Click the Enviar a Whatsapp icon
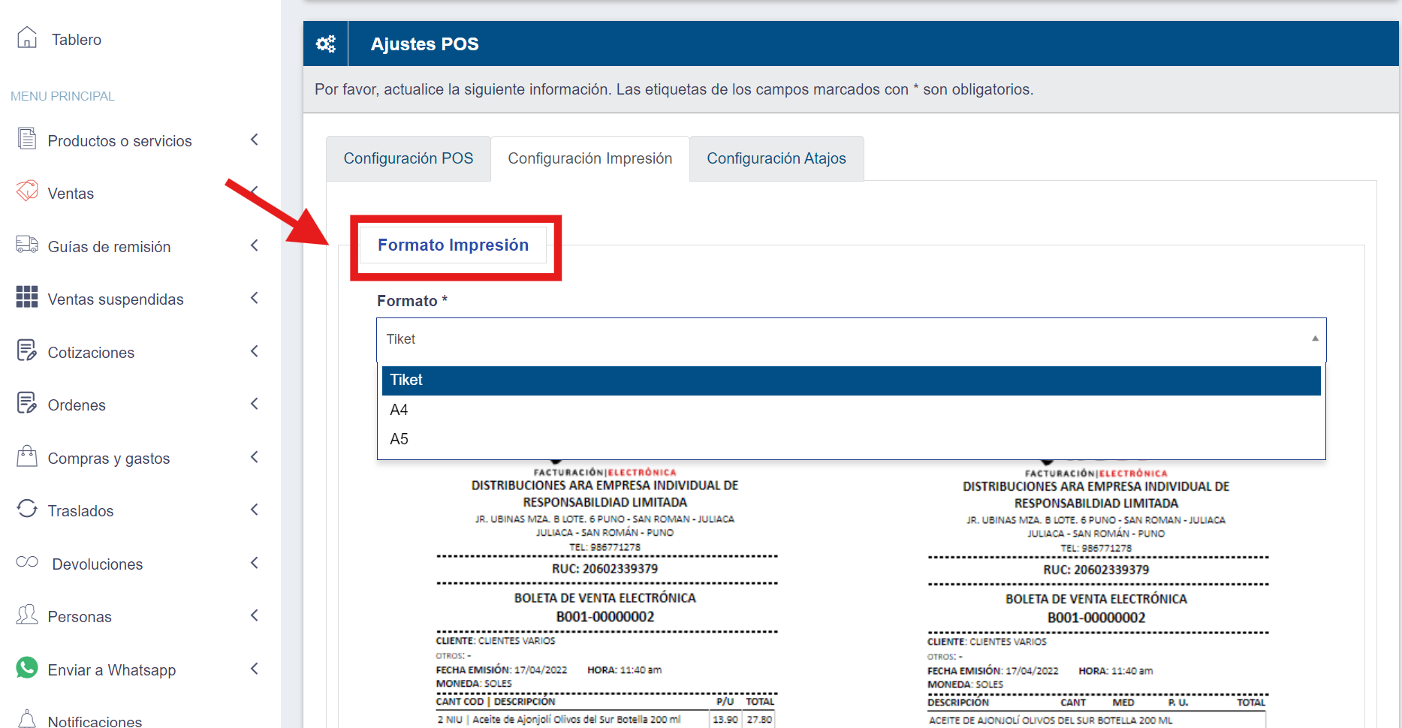Viewport: 1402px width, 728px height. point(27,668)
